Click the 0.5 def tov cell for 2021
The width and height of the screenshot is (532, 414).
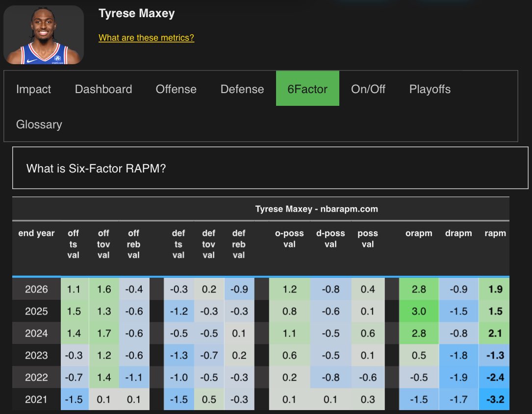tap(209, 399)
